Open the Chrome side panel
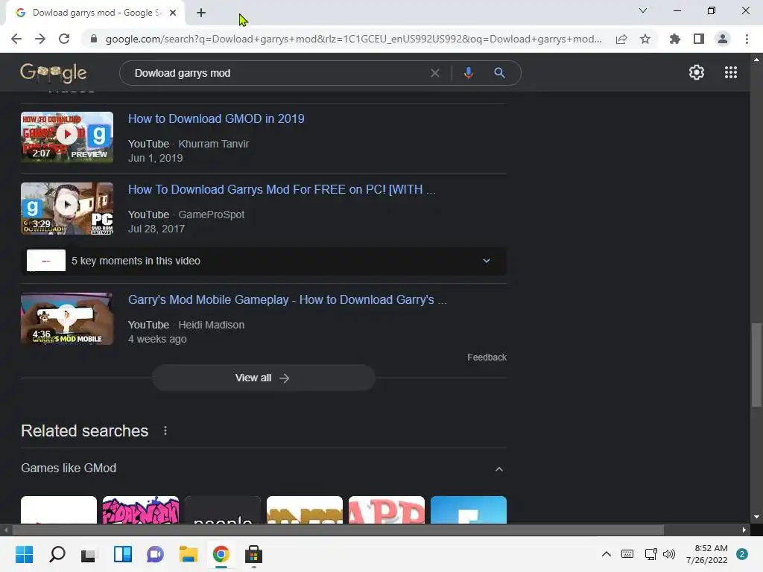The height and width of the screenshot is (572, 763). [x=699, y=39]
